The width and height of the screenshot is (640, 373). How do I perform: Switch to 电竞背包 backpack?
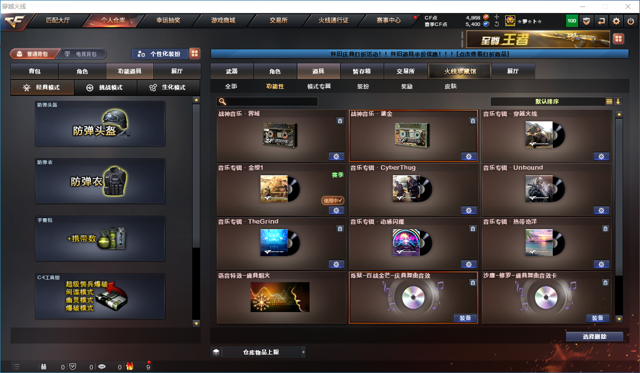pos(82,54)
